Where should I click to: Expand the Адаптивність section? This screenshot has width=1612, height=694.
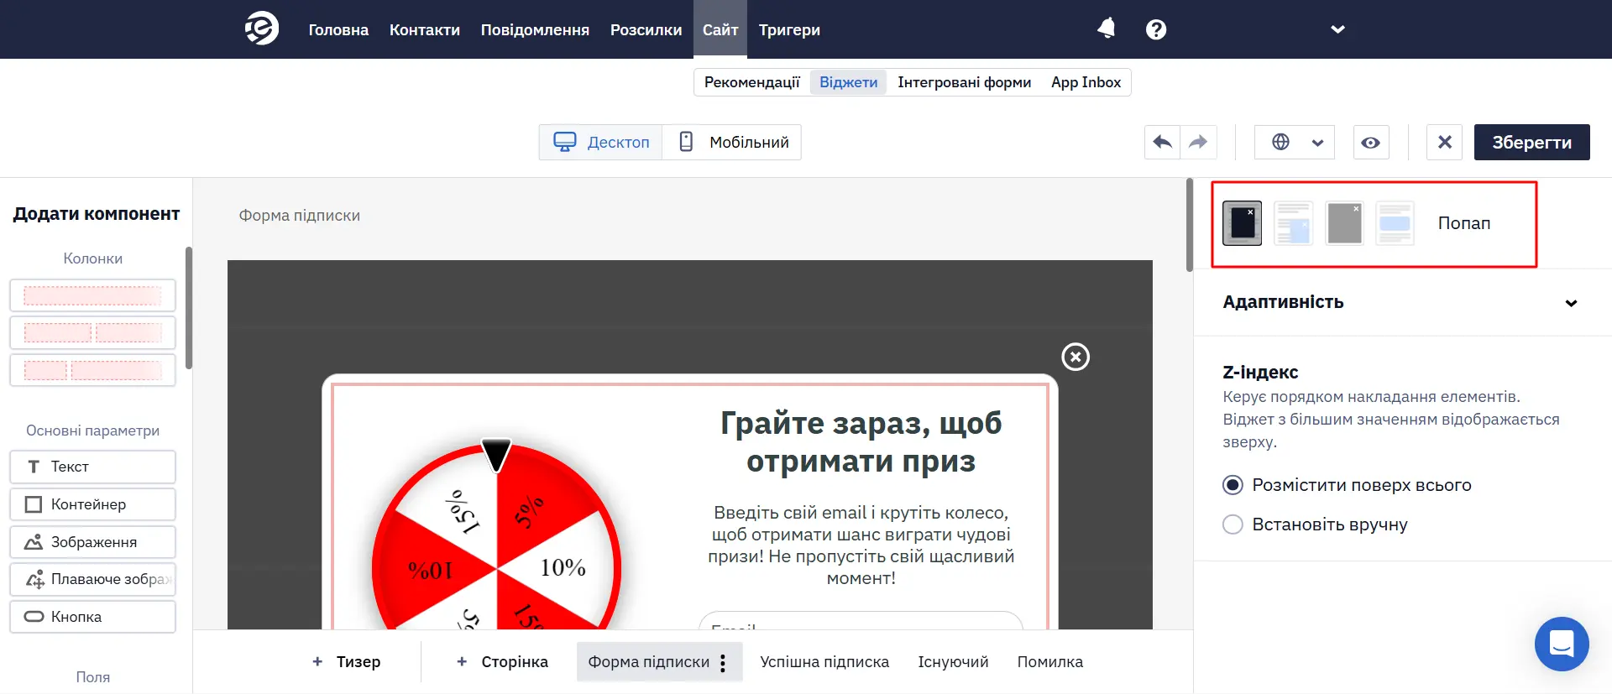1402,302
